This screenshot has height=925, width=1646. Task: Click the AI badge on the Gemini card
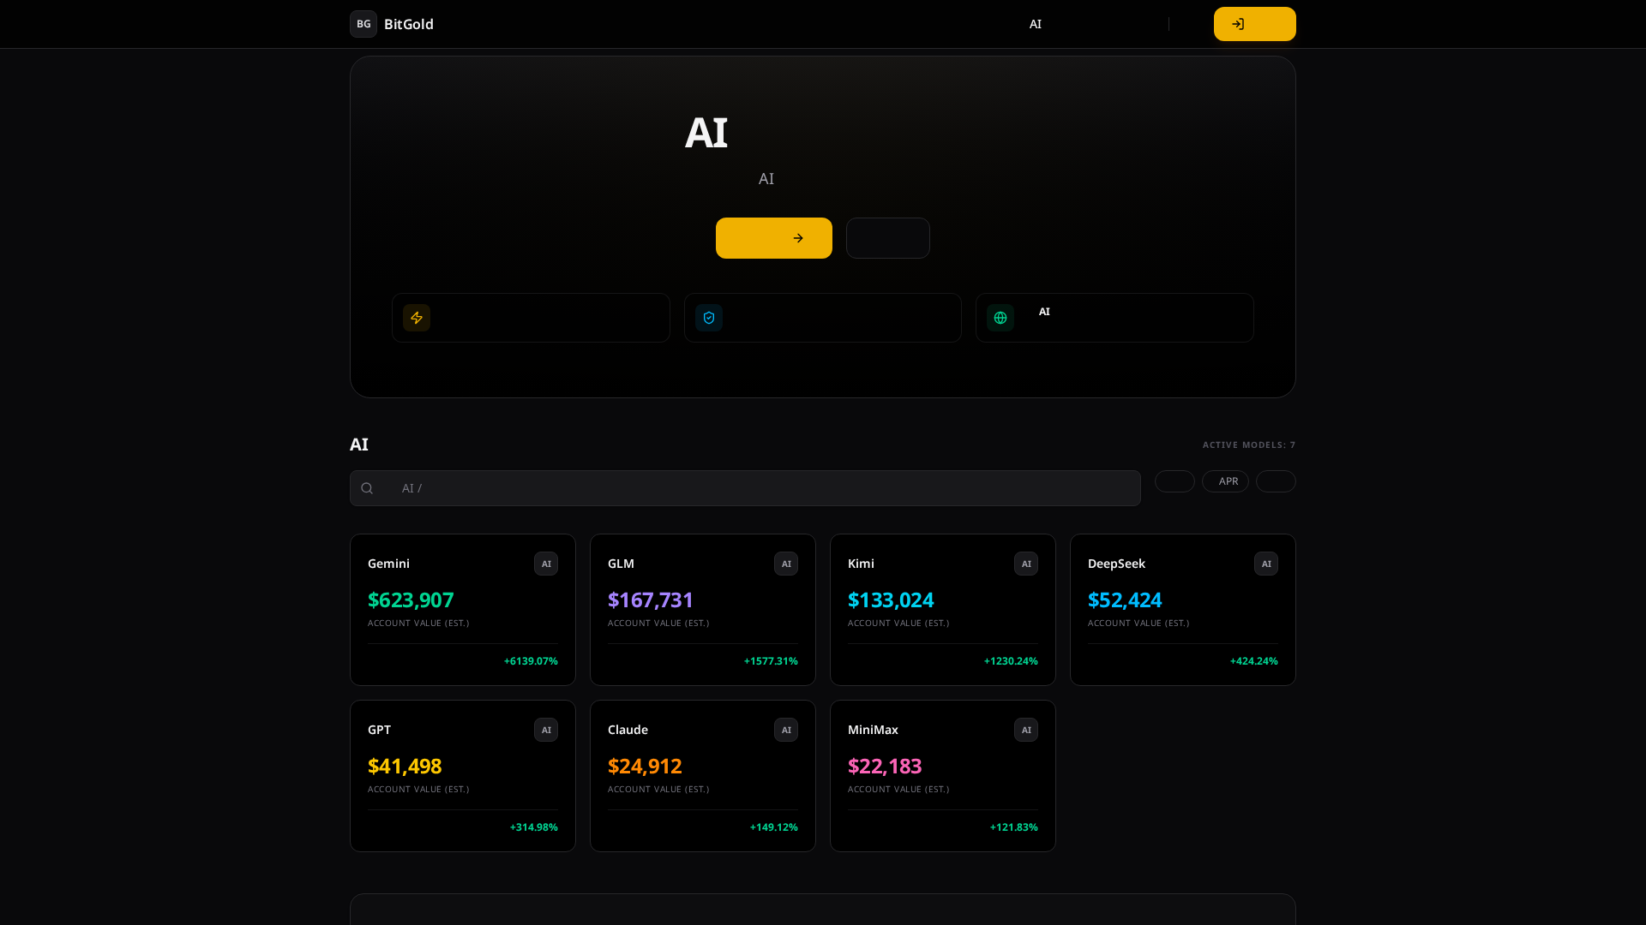pos(546,564)
